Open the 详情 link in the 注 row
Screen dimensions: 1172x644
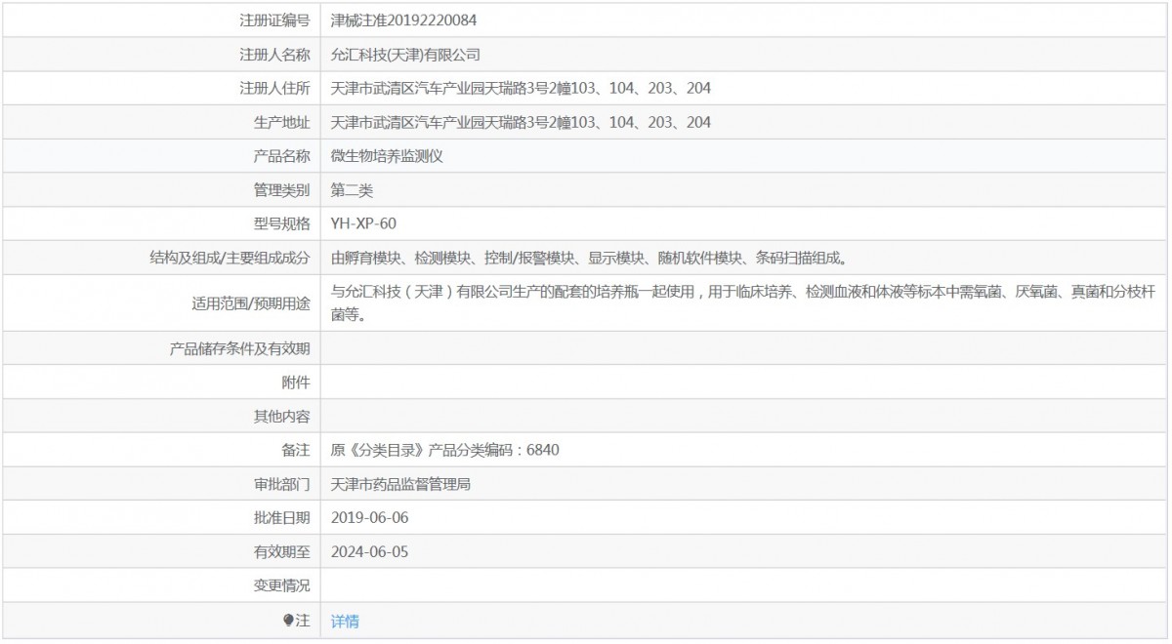[345, 621]
